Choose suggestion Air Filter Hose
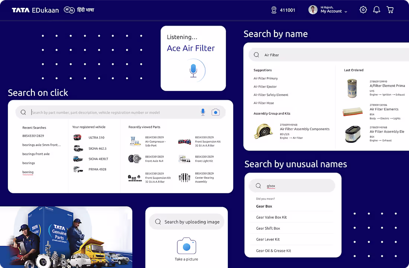 click(x=264, y=103)
